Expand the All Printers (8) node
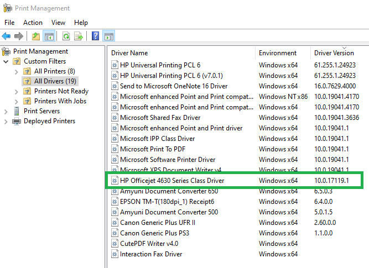 [17, 71]
